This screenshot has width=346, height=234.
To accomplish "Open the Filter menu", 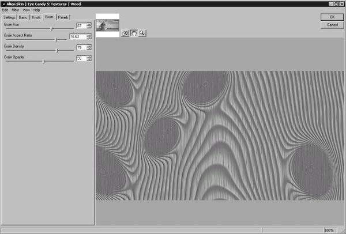I will coord(15,10).
